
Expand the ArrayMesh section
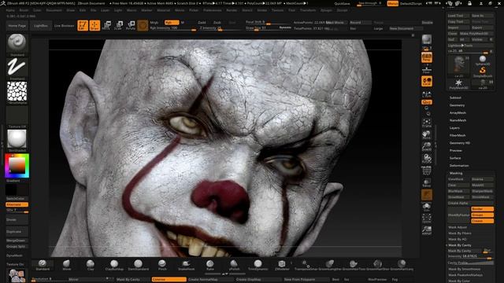tap(458, 113)
